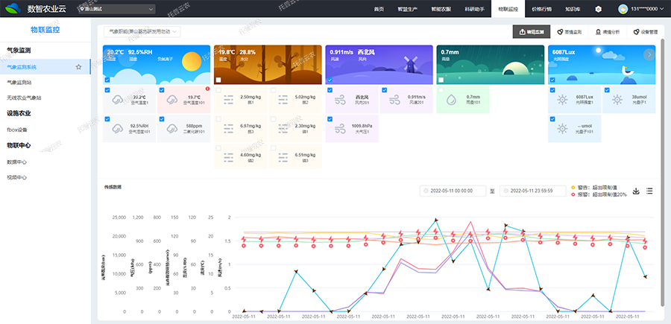The image size is (671, 324).
Task: Uncheck the 588ppm CO2 sensor checkbox
Action: 163,118
